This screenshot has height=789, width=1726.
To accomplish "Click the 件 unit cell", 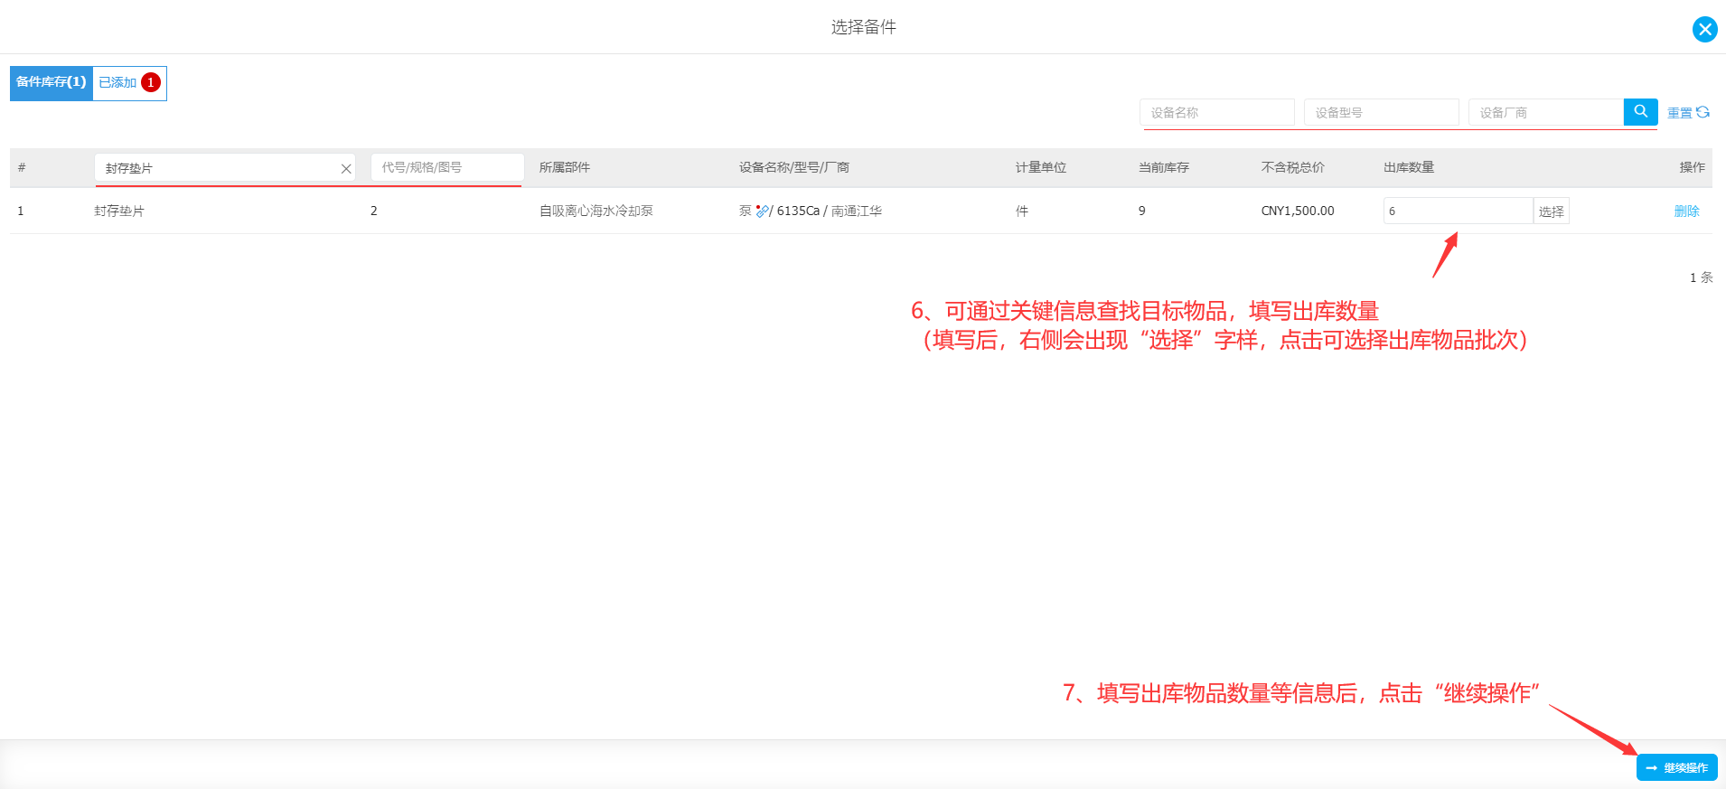I will click(1021, 211).
